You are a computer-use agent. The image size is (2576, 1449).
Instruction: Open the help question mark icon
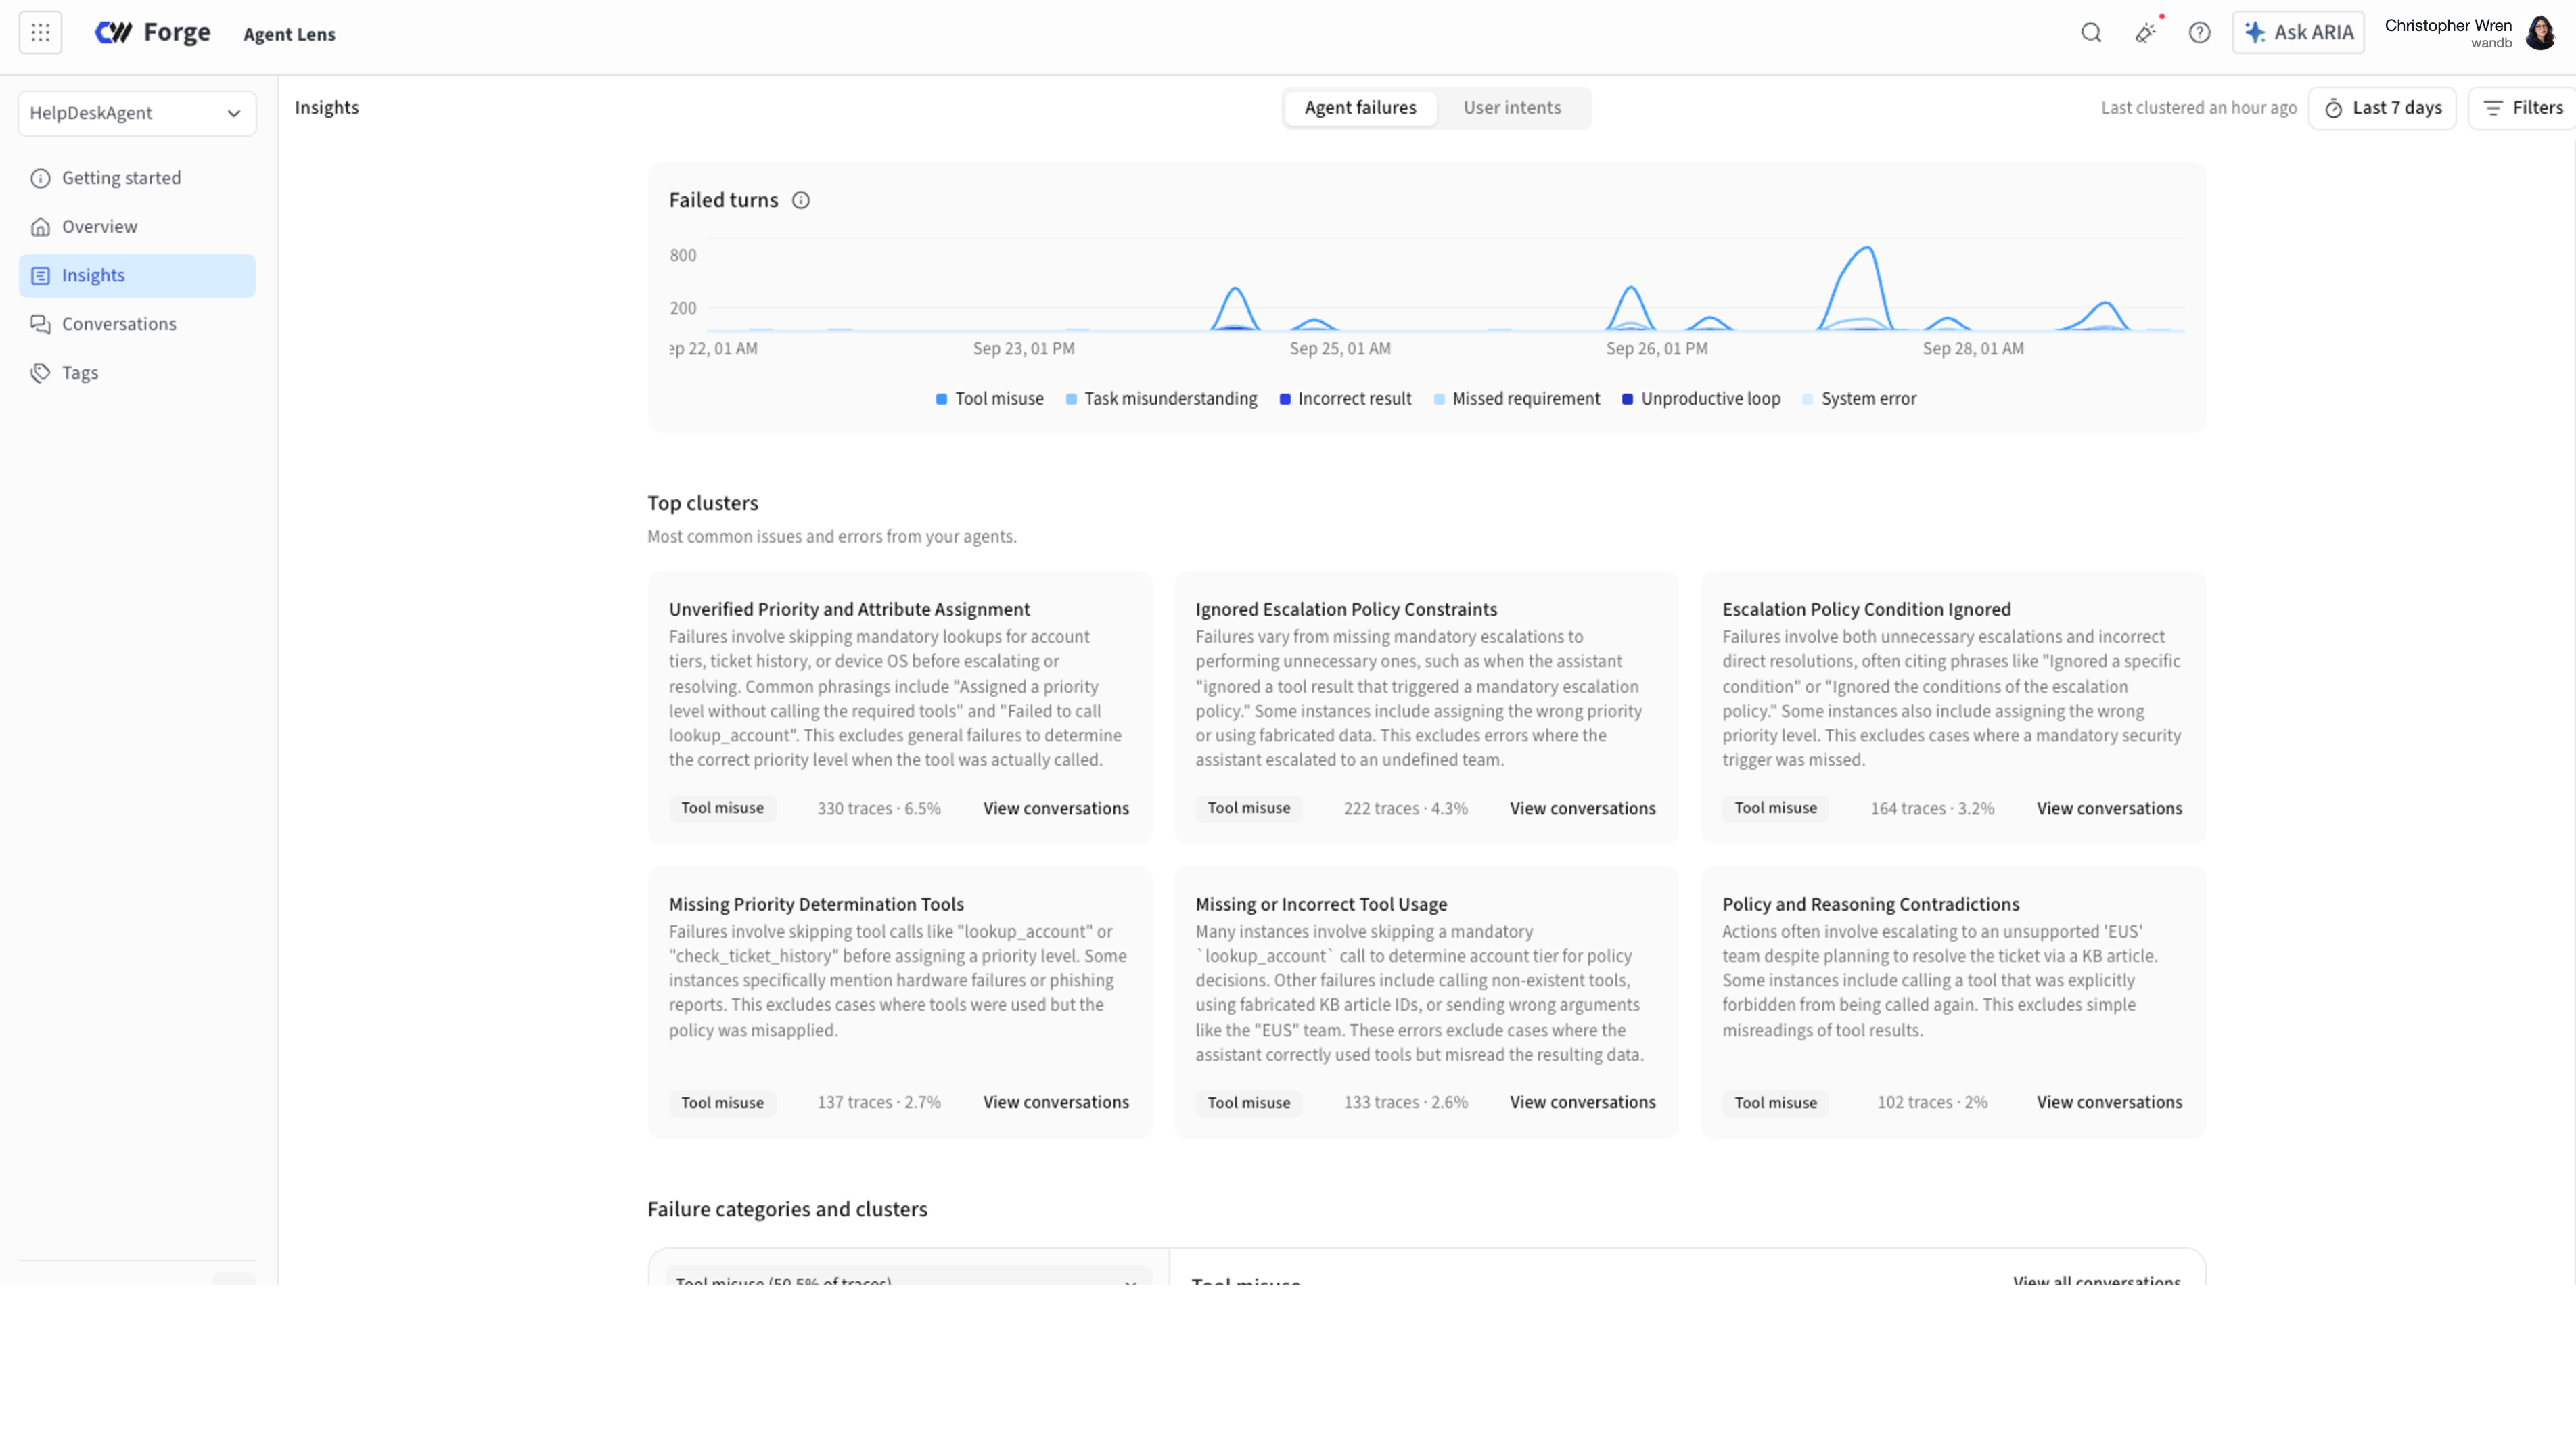[2199, 33]
